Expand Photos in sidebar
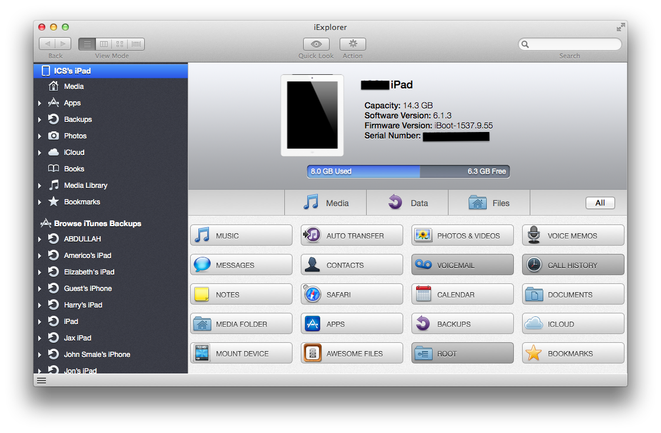The image size is (661, 433). pos(39,136)
